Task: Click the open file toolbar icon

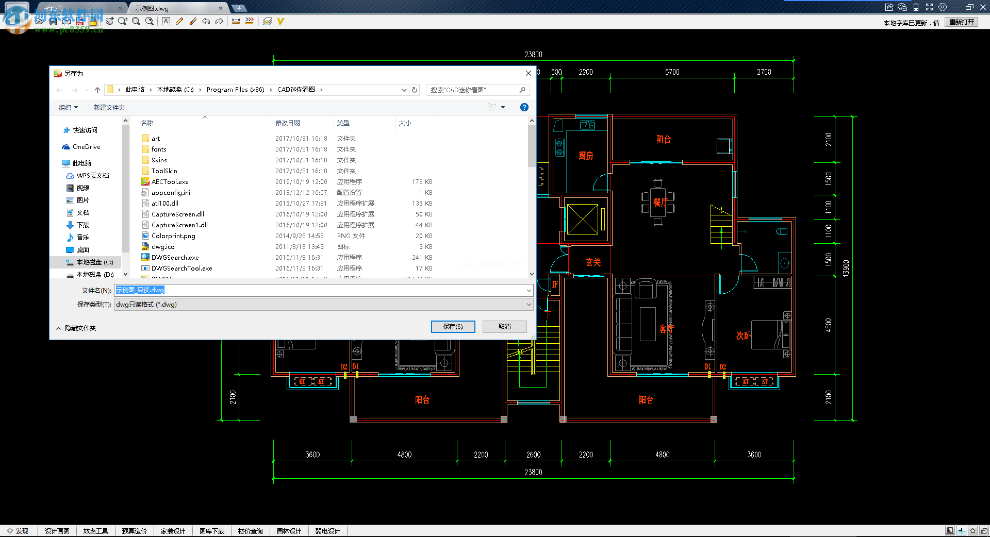Action: point(40,21)
